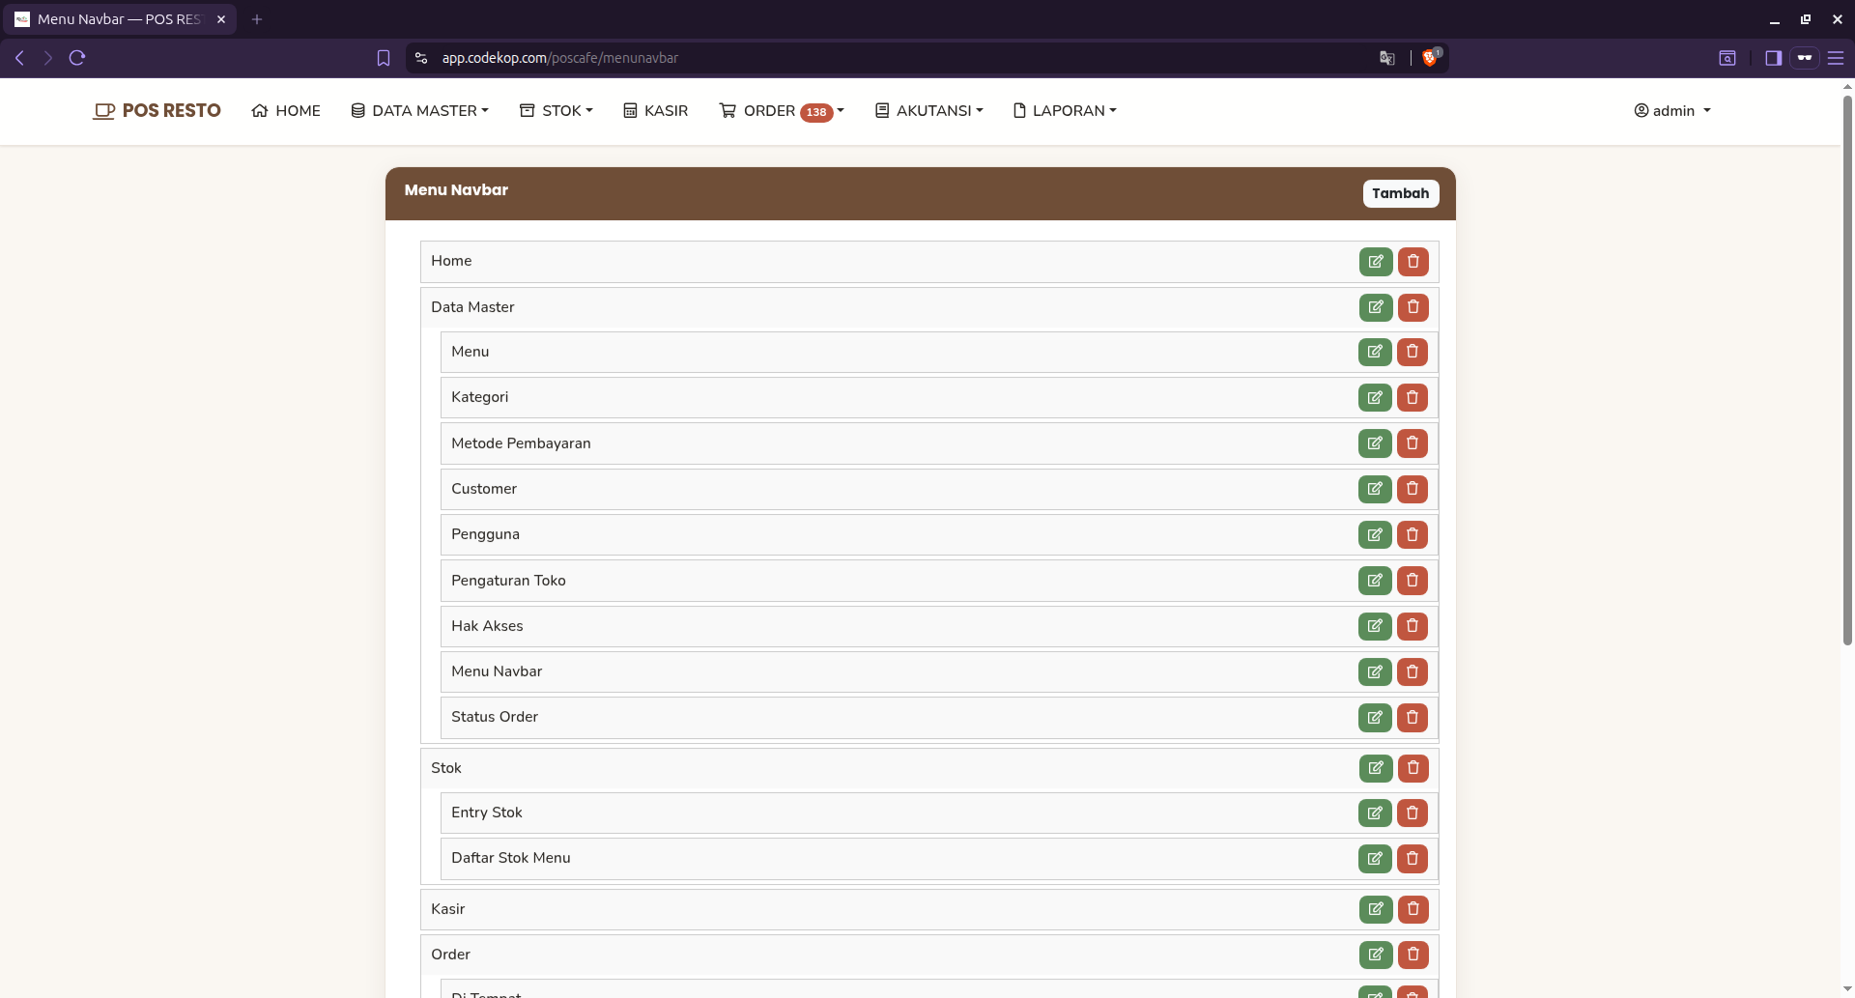Edit the Status Order entry

click(1375, 717)
